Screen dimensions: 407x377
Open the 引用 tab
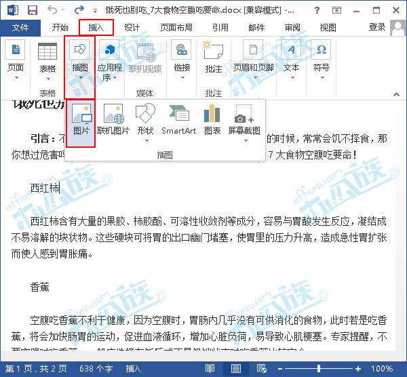point(220,27)
